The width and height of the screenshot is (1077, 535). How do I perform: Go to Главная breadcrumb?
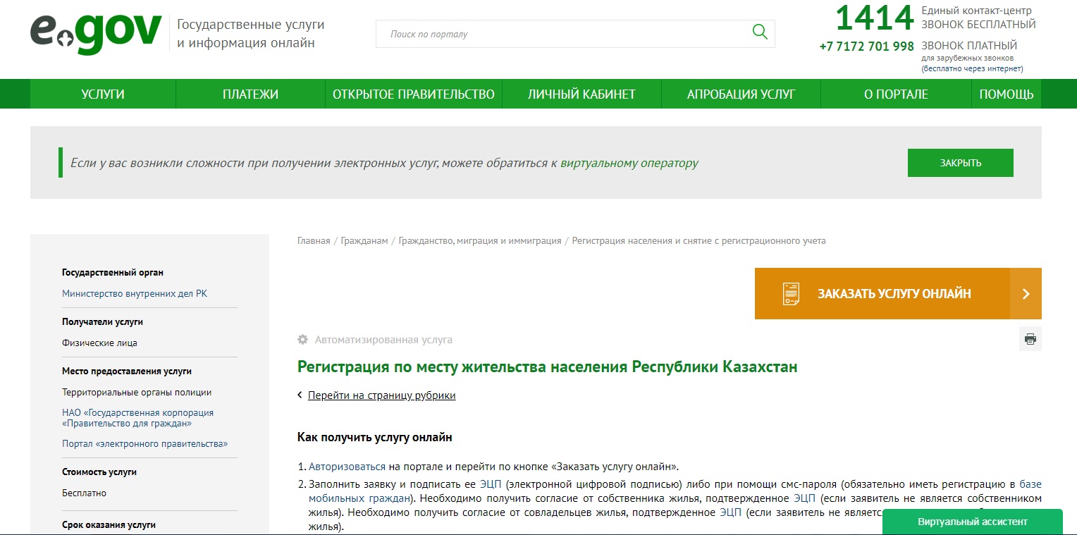click(x=314, y=241)
